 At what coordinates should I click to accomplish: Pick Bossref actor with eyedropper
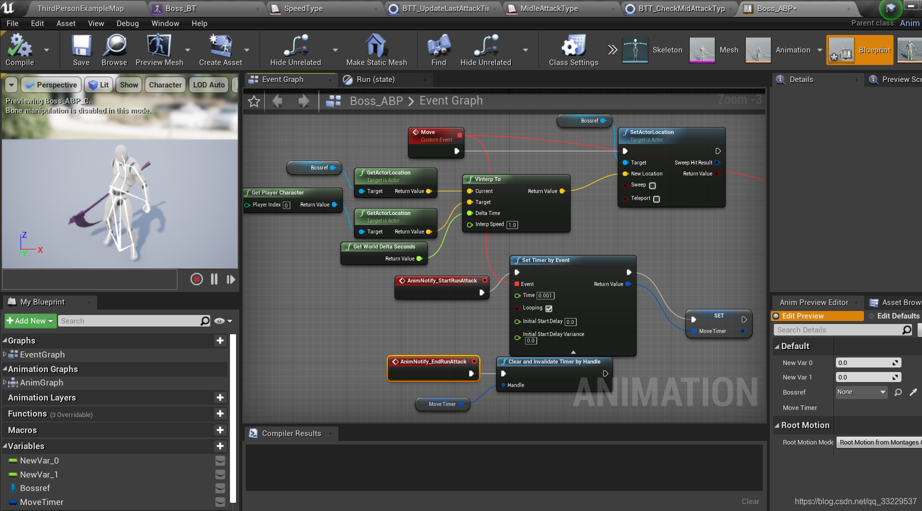point(913,392)
